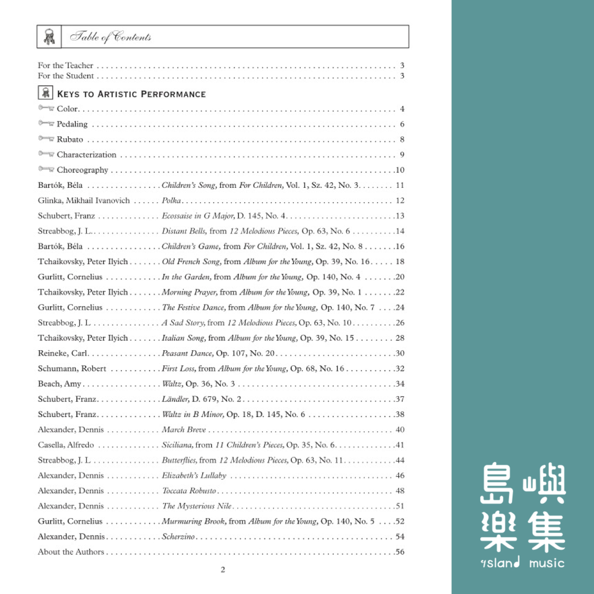Click the key icon next to Choreography
Screen dimensions: 594x594
click(46, 169)
